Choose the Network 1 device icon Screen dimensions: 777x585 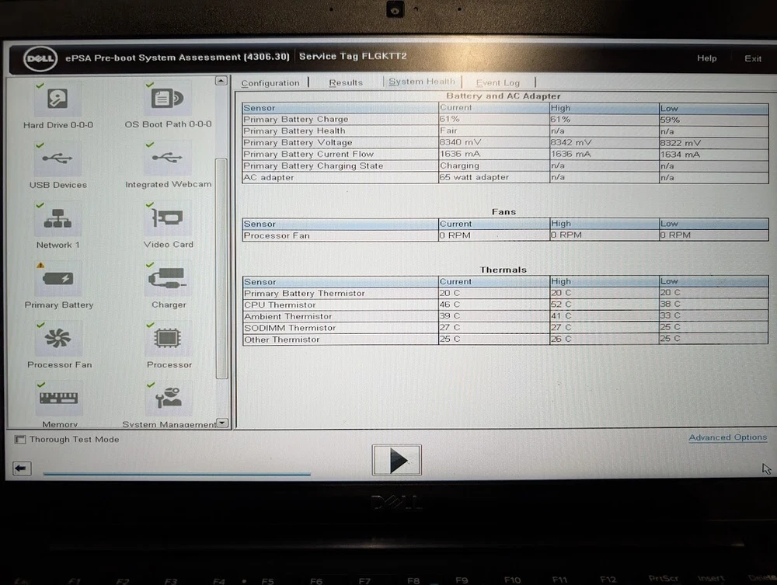click(x=58, y=219)
